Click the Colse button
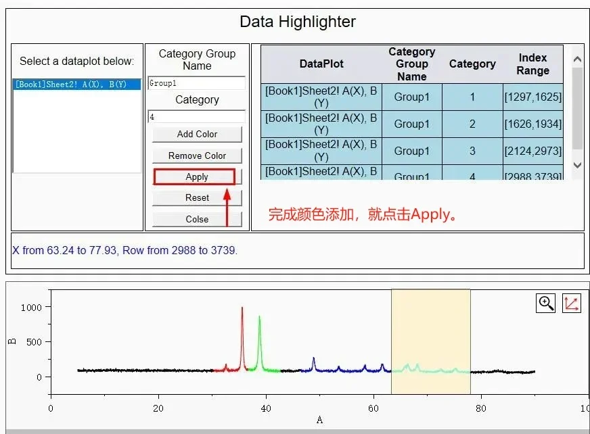The width and height of the screenshot is (590, 434). pyautogui.click(x=197, y=219)
